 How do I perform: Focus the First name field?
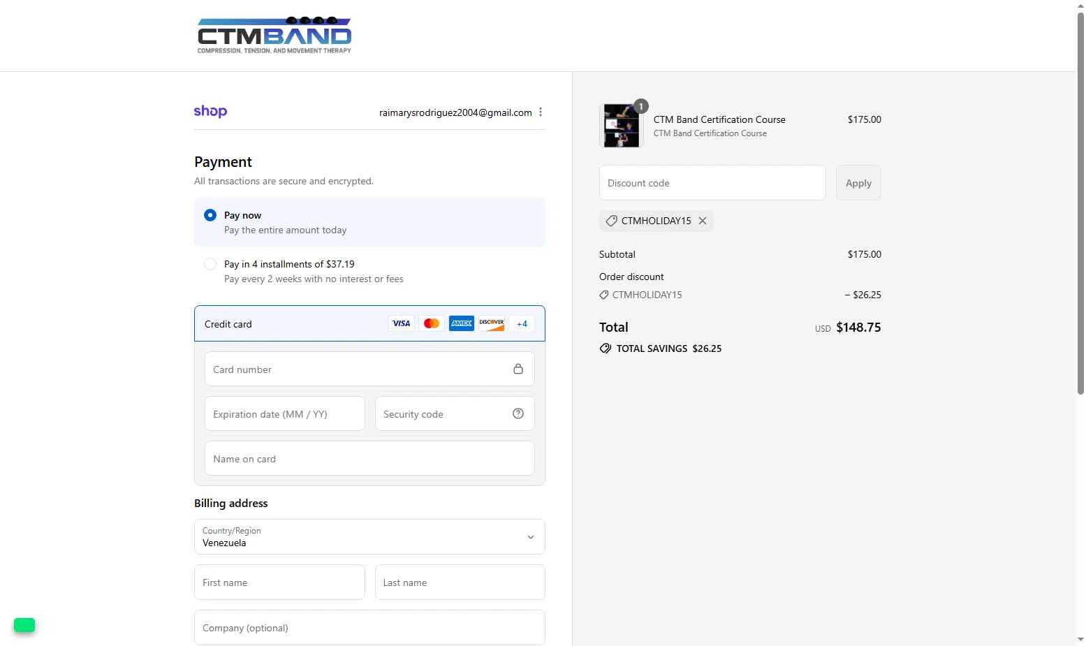coord(279,582)
